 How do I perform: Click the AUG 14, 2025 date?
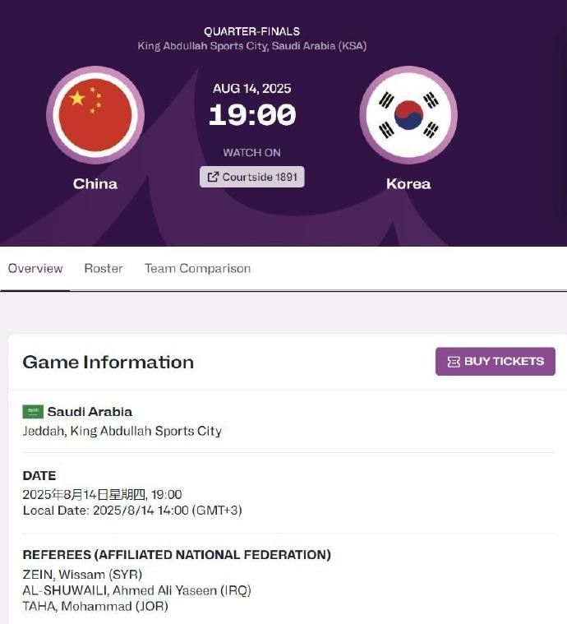[251, 89]
